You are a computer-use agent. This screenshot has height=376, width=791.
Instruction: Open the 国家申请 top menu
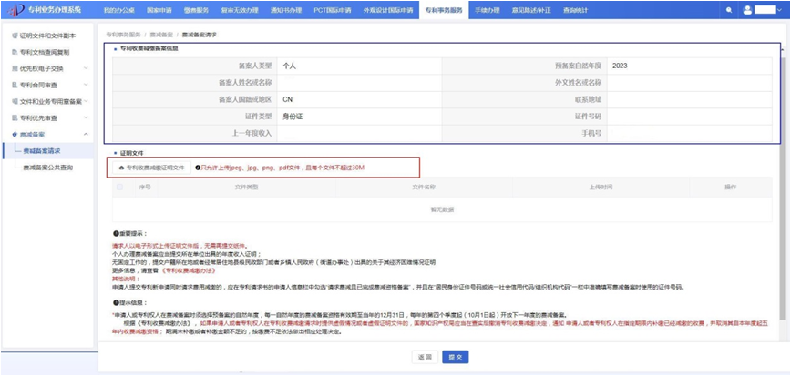point(158,10)
